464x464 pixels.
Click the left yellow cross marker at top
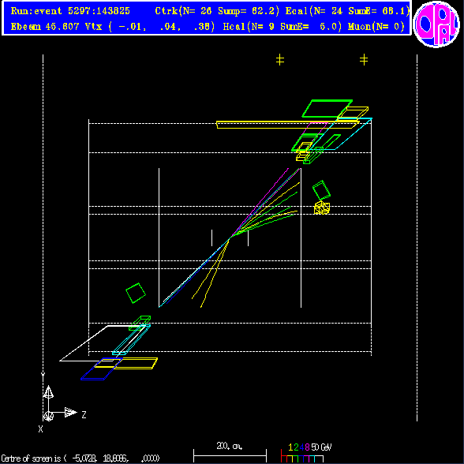(x=280, y=60)
